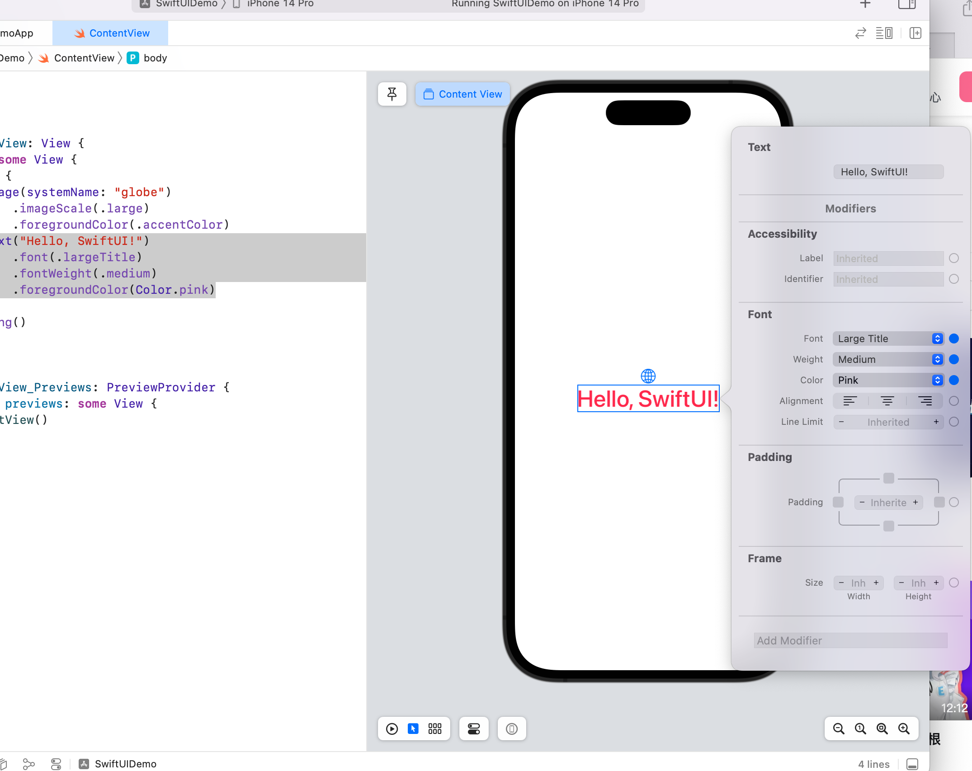
Task: Increase the Line Limit with plus stepper
Action: [936, 422]
